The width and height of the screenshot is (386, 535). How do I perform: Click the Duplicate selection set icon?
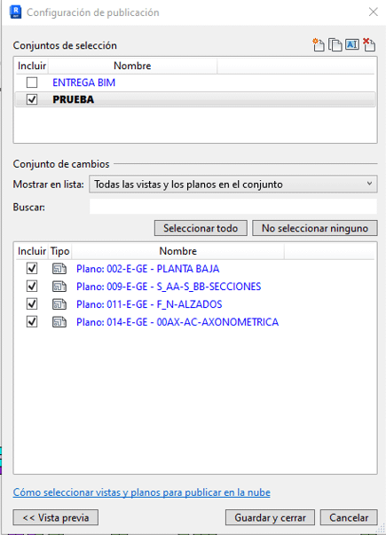[x=335, y=44]
